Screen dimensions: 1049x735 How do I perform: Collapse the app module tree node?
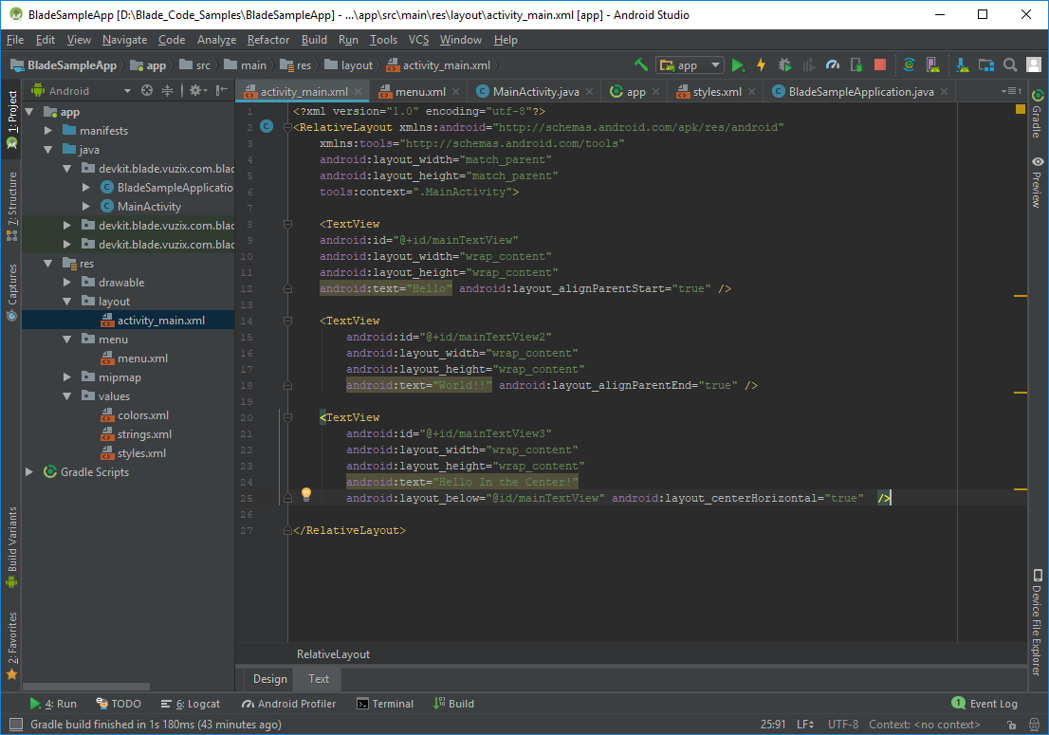(29, 112)
